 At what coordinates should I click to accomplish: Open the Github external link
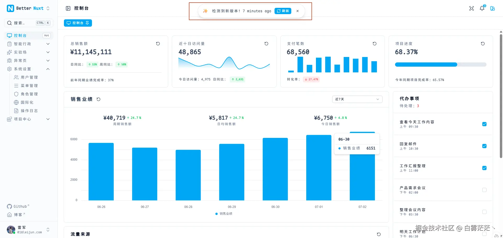tap(18, 207)
